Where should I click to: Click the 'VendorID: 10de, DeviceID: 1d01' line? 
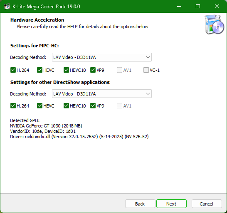click(43, 131)
